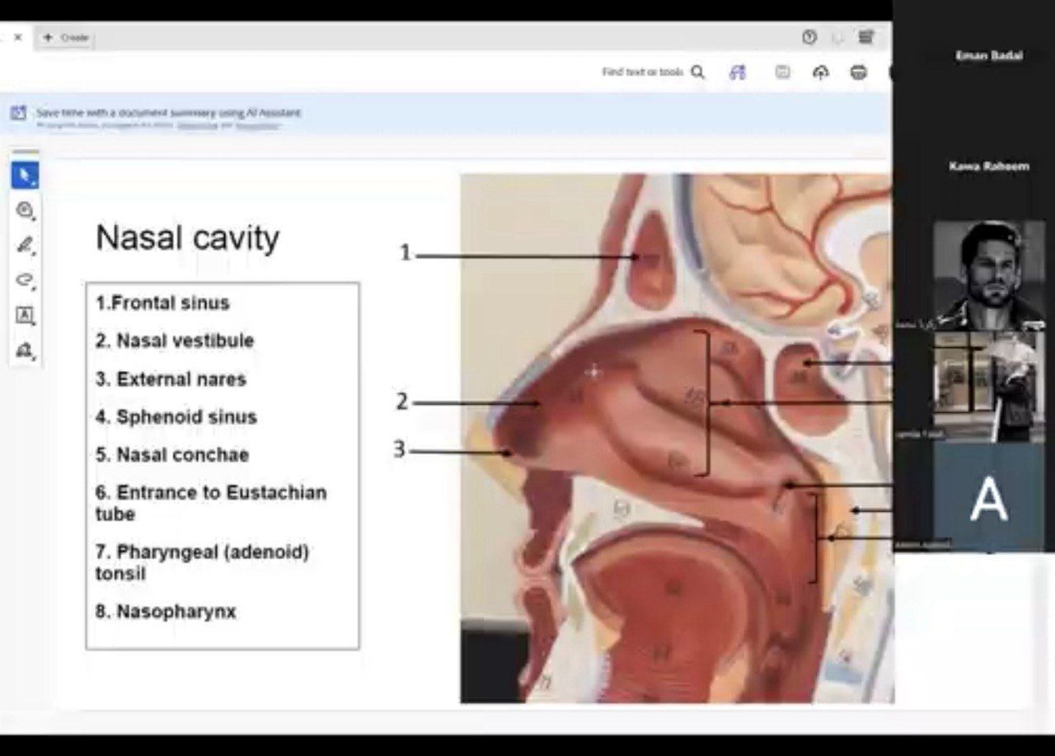Click the participant thumbnail with letter A

988,497
